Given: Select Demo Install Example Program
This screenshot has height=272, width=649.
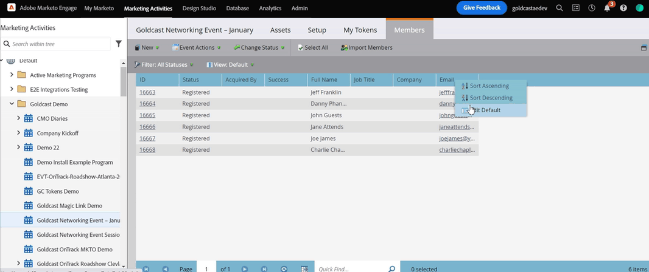Looking at the screenshot, I should coord(75,162).
